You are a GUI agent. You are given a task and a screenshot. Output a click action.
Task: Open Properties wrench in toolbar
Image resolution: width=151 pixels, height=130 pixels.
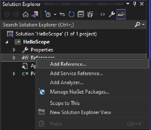tap(112, 14)
